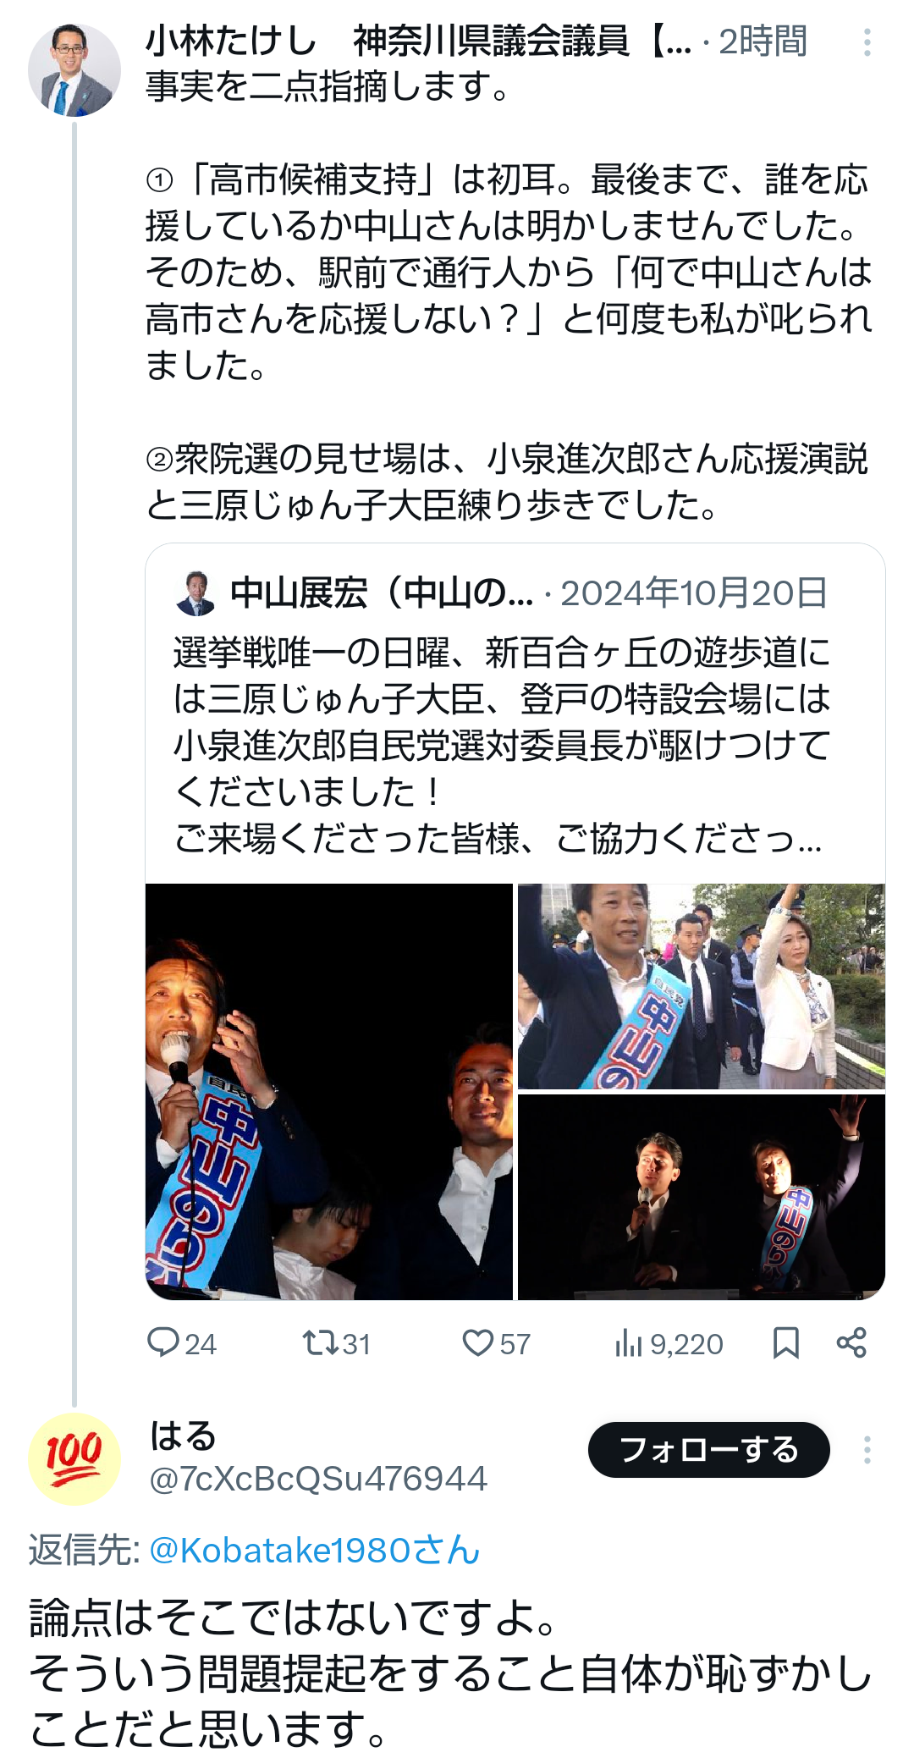Viewport: 914px width, 1758px height.
Task: Share the tweet using the share icon
Action: tap(851, 1343)
